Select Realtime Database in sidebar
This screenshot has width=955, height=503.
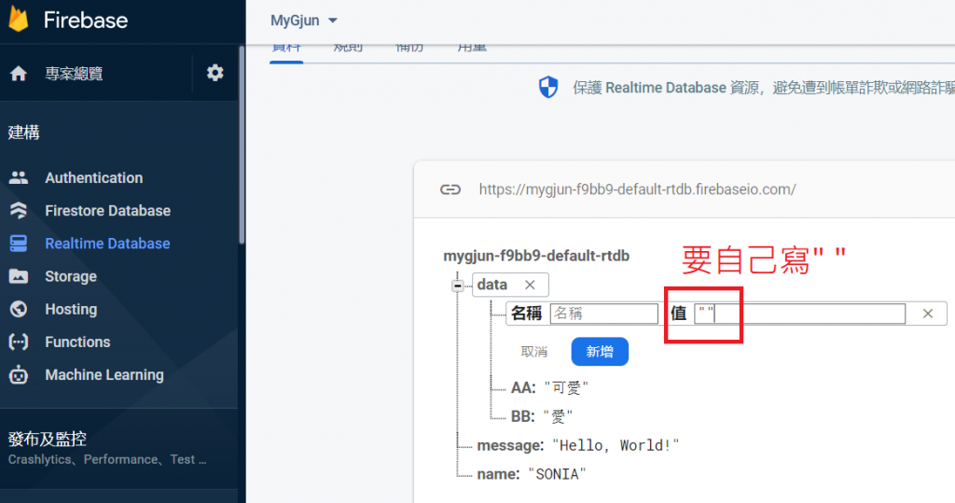pyautogui.click(x=107, y=244)
